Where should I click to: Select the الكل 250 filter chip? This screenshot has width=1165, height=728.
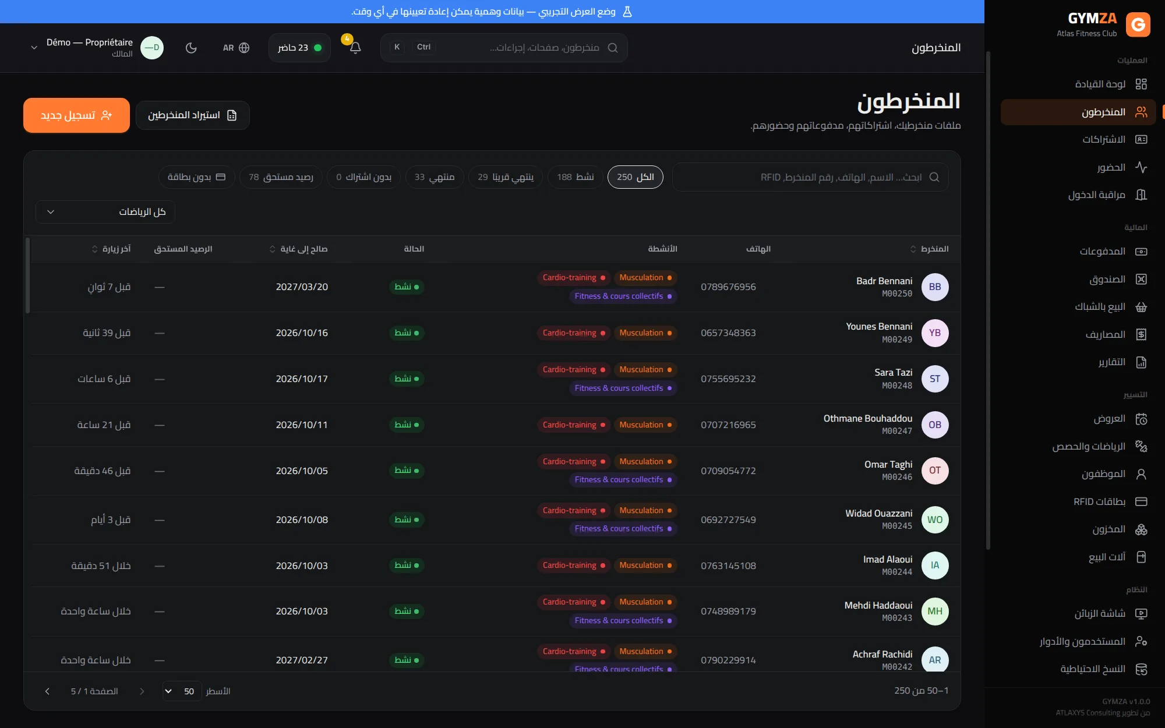coord(635,177)
